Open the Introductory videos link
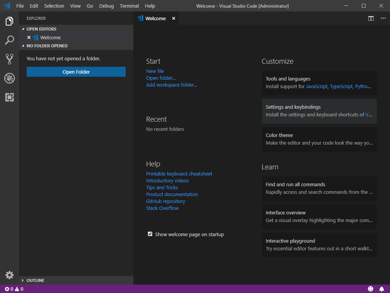Screen dimensions: 390x293 click(167, 180)
